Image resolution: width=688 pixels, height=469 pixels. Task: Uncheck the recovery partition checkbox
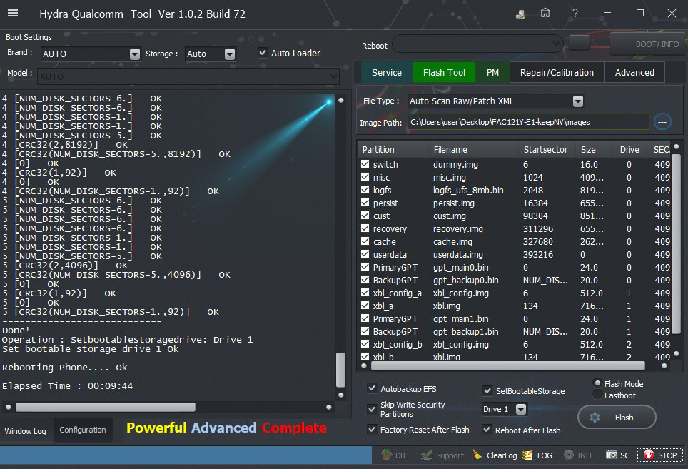tap(365, 228)
